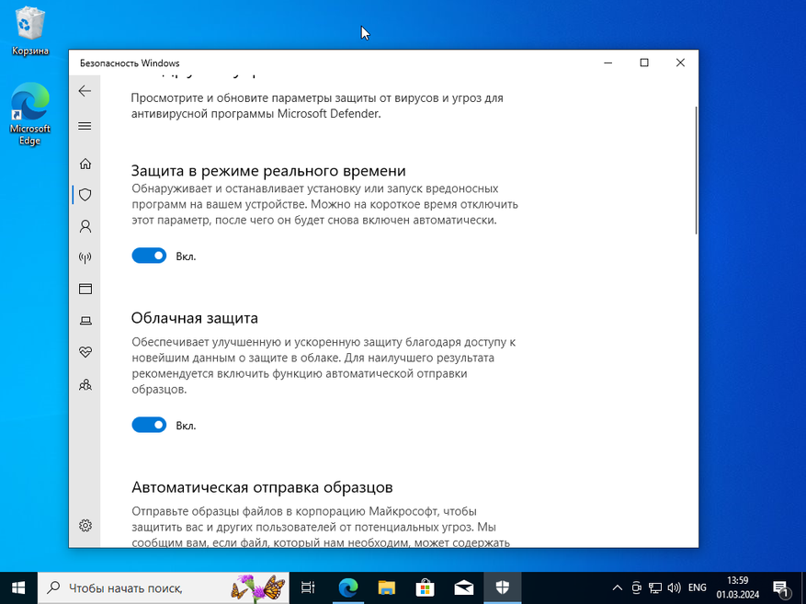The width and height of the screenshot is (806, 604).
Task: Click 'Автоматическая отправка образцов' heading
Action: pyautogui.click(x=262, y=487)
